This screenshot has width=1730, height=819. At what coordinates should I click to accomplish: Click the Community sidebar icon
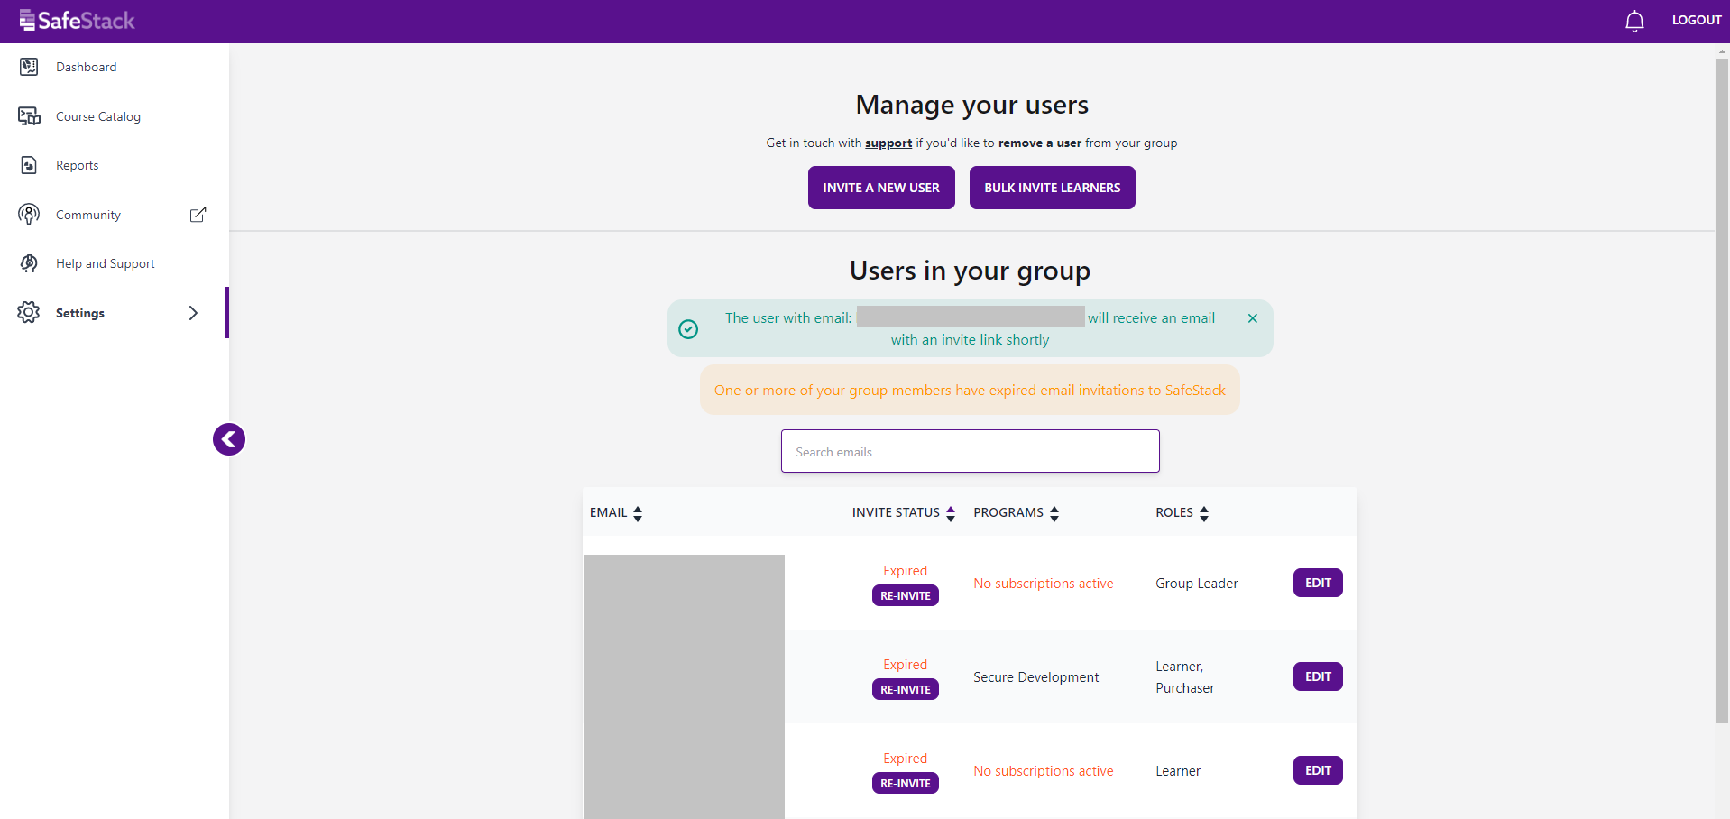click(29, 215)
